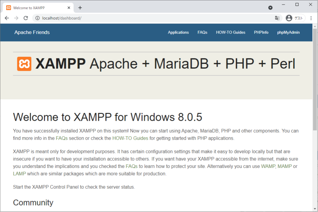318x212 pixels.
Task: Open phpMyAdmin from the navigation bar
Action: coord(288,32)
